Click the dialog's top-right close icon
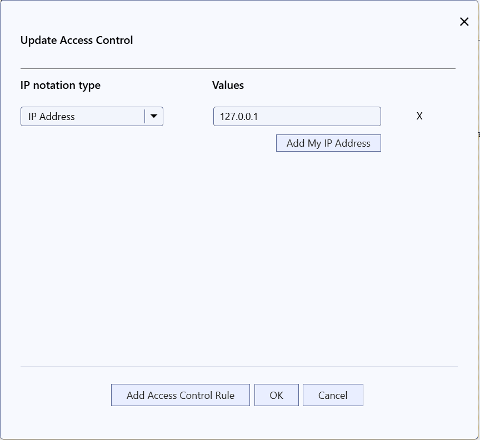Viewport: 480px width, 440px height. click(x=464, y=22)
